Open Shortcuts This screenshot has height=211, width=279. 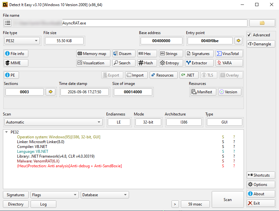tap(261, 175)
